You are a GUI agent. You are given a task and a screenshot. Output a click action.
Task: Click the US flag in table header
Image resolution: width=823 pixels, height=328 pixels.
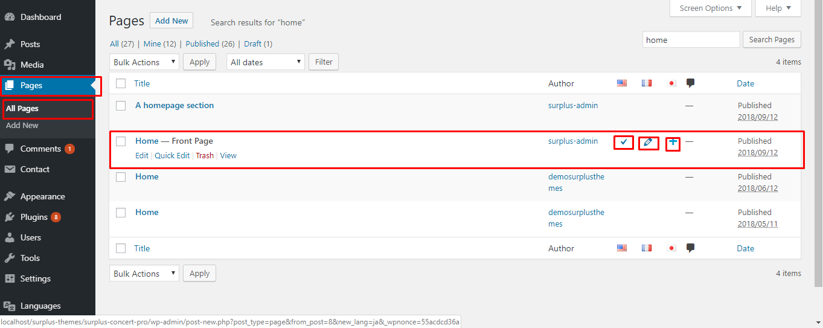point(622,83)
